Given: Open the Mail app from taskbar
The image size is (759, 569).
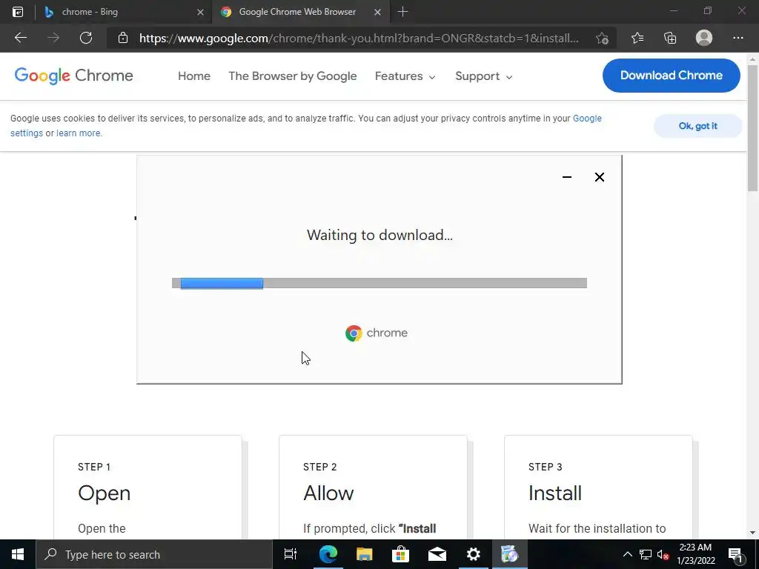Looking at the screenshot, I should (437, 554).
